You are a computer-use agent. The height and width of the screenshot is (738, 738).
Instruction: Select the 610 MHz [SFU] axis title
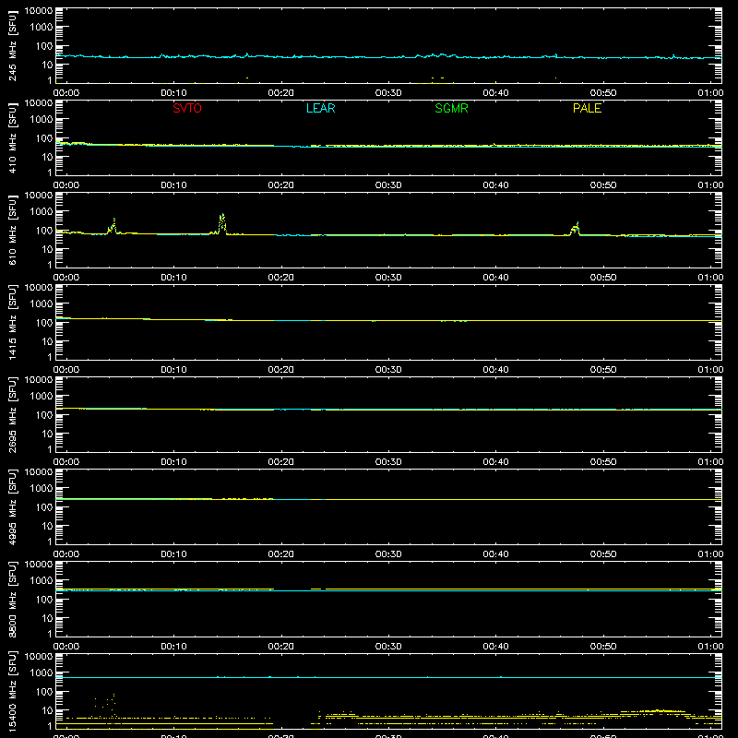click(13, 230)
